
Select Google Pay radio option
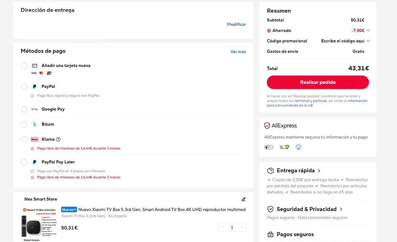click(24, 109)
